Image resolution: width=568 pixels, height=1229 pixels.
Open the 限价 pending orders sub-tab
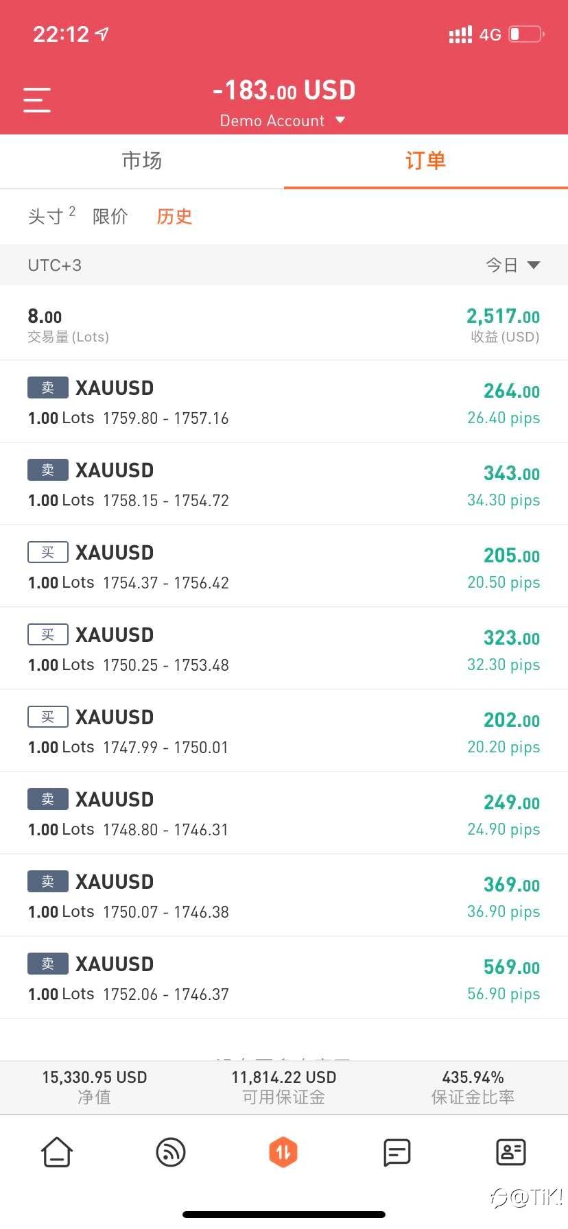pyautogui.click(x=110, y=216)
